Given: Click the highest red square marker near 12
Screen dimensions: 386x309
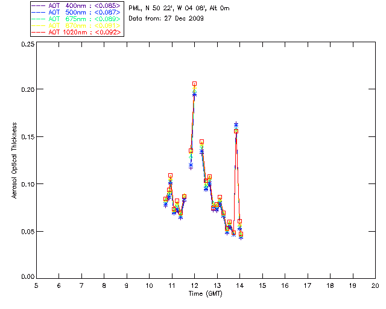Looking at the screenshot, I should click(x=194, y=84).
